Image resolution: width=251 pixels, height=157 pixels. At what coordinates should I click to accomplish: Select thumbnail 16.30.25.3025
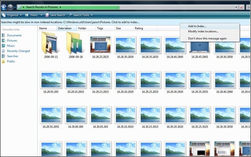(200, 115)
